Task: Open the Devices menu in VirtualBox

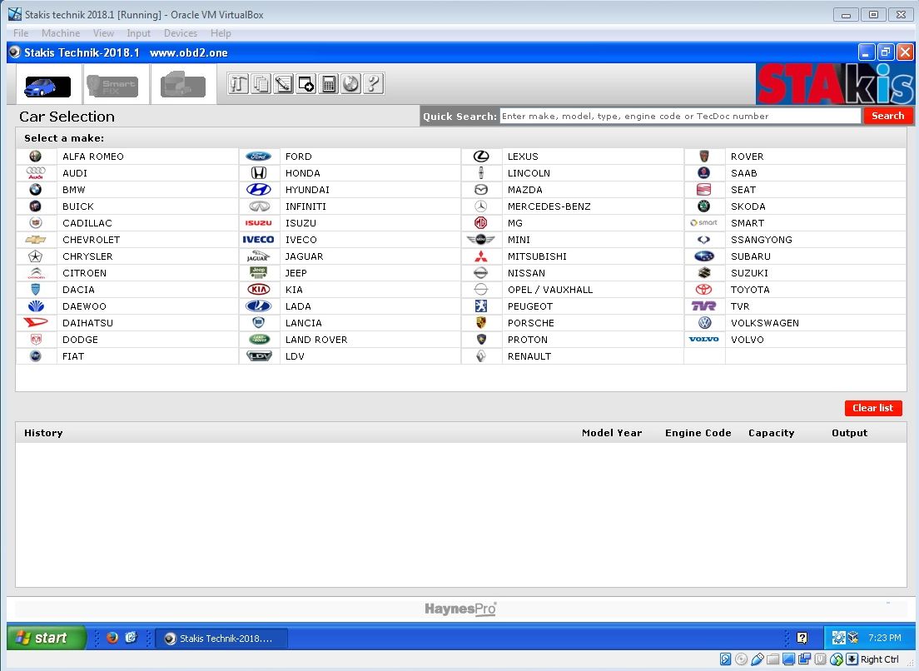Action: point(181,33)
